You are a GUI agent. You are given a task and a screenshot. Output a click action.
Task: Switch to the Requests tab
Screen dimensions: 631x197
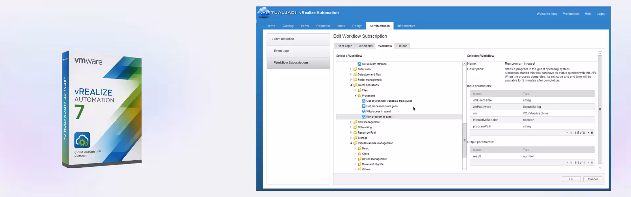(x=323, y=26)
